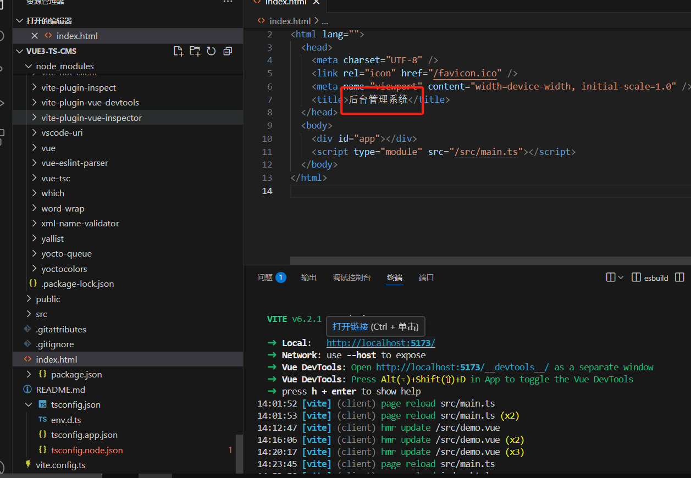Collapse the VUE3-TS-CMS project section
Screen dimensions: 691x478
[20, 51]
